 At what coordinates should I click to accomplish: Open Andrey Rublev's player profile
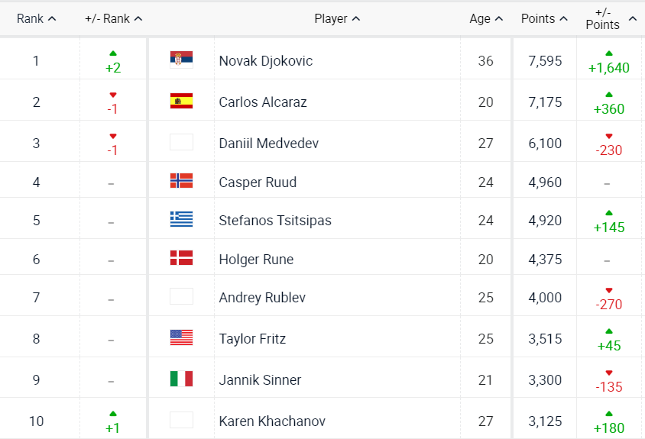coord(261,297)
